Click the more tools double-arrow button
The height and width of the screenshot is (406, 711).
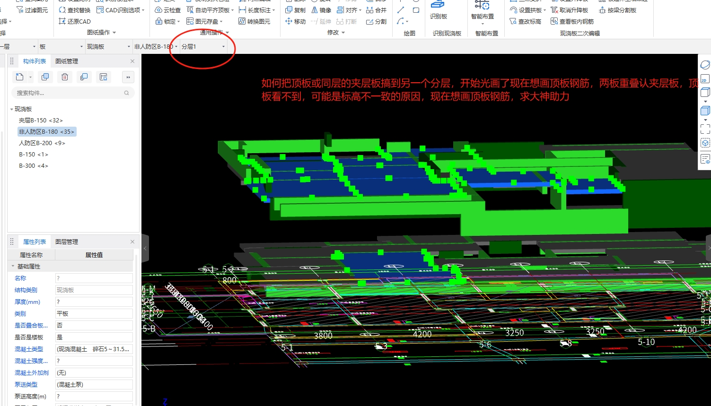coord(128,77)
